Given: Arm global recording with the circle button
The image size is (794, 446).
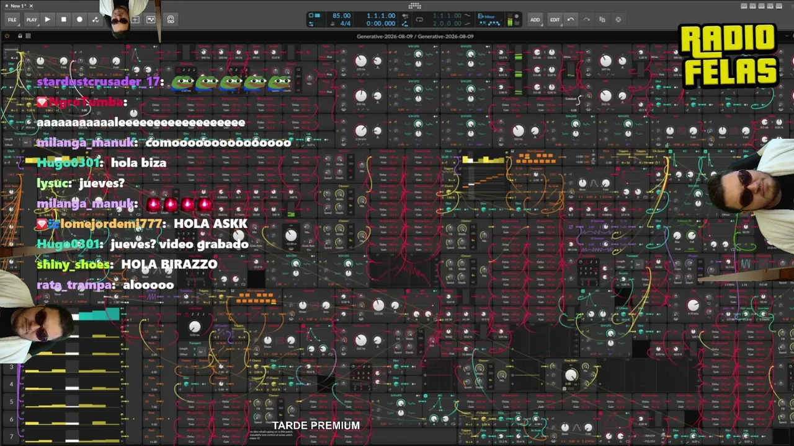Looking at the screenshot, I should click(x=79, y=19).
